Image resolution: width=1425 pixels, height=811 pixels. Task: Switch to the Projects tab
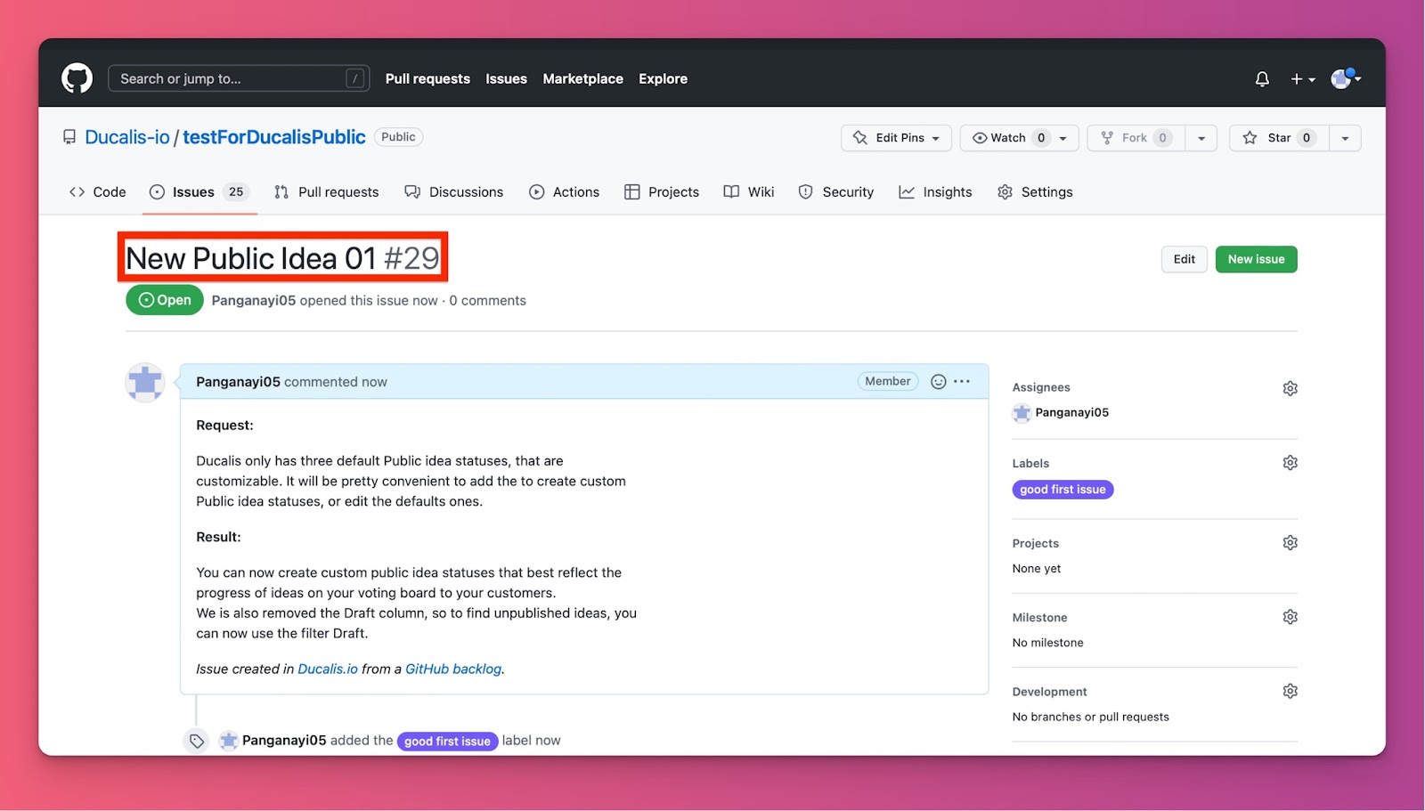coord(662,191)
